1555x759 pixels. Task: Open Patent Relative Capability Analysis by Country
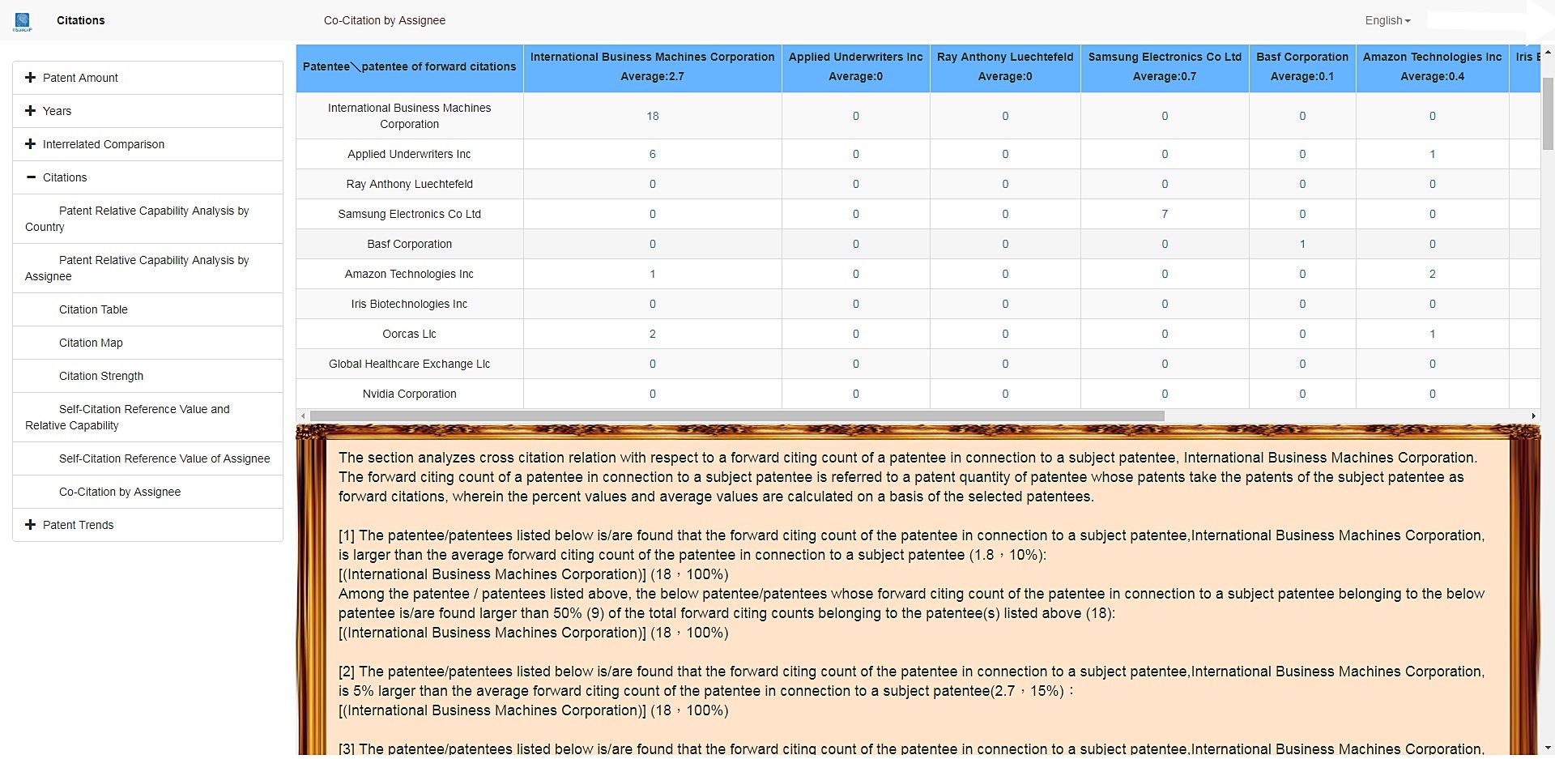[x=147, y=219]
